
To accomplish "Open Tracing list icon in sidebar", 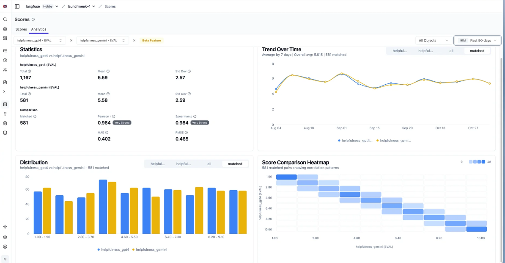I will point(5,50).
